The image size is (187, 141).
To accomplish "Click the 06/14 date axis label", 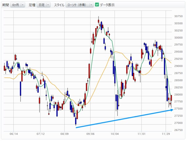I will (x=13, y=134).
